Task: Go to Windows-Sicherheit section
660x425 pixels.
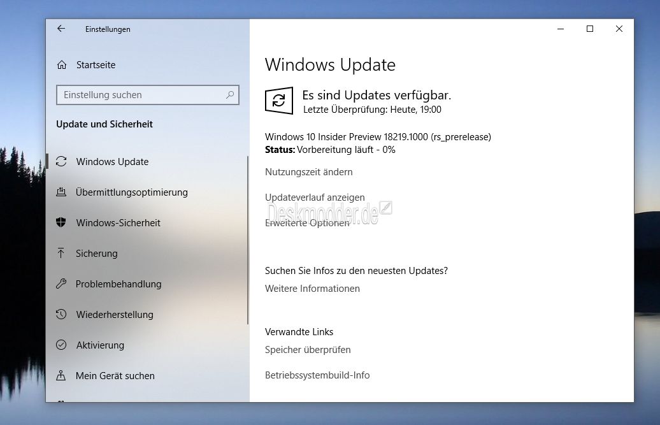Action: click(x=118, y=222)
